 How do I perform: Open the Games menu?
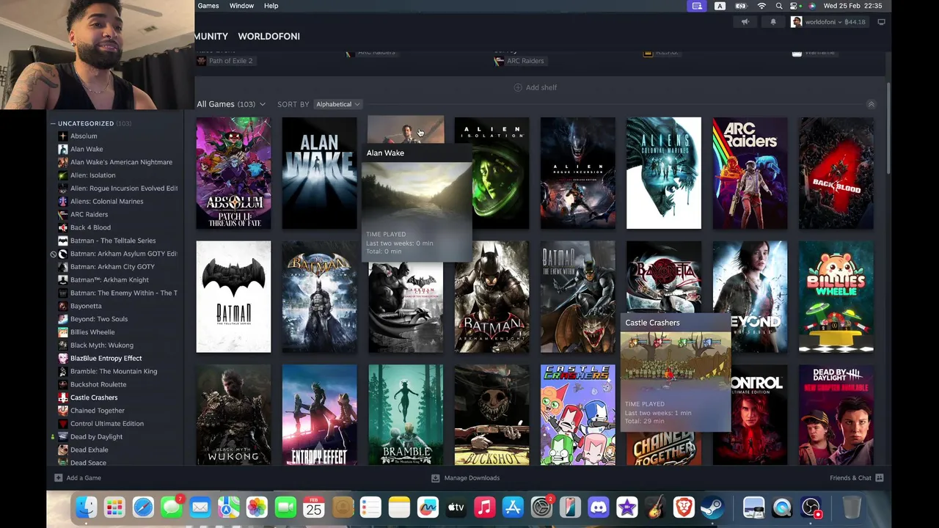(208, 6)
